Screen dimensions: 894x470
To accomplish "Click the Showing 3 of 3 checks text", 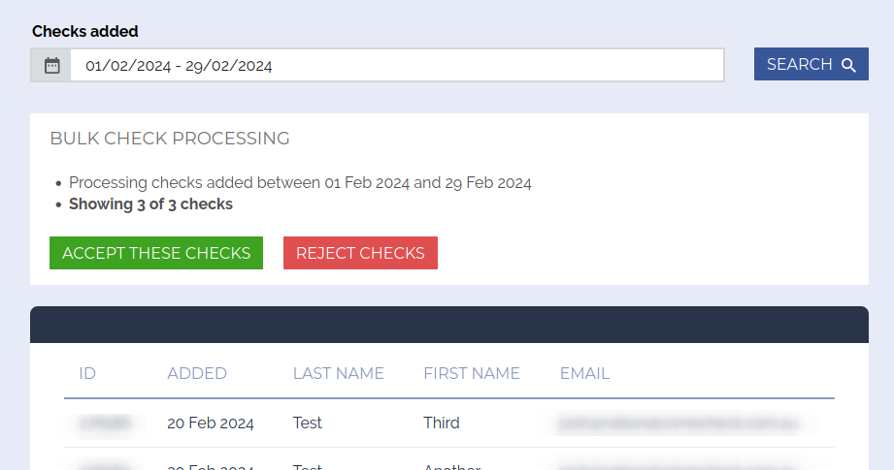I will click(150, 204).
